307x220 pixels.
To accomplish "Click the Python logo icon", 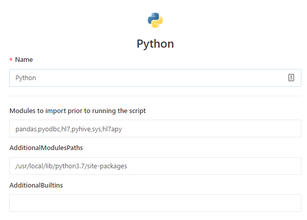I will pos(155,20).
